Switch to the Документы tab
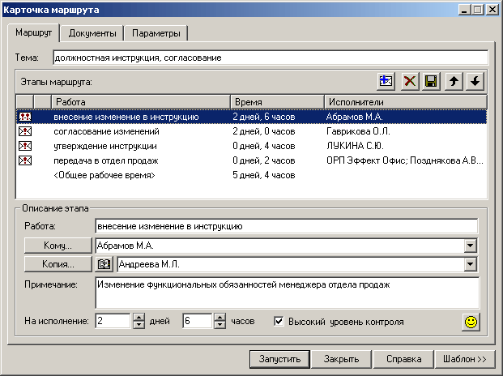Viewport: 503px width, 376px height. (91, 33)
